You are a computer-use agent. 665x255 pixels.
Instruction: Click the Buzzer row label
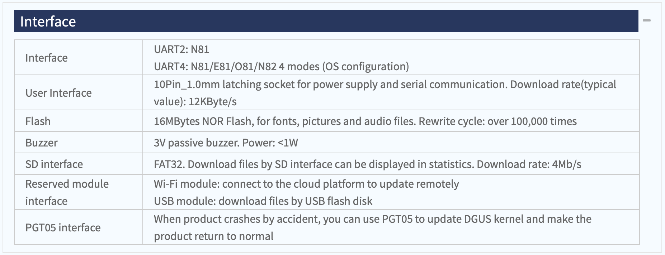coord(41,143)
